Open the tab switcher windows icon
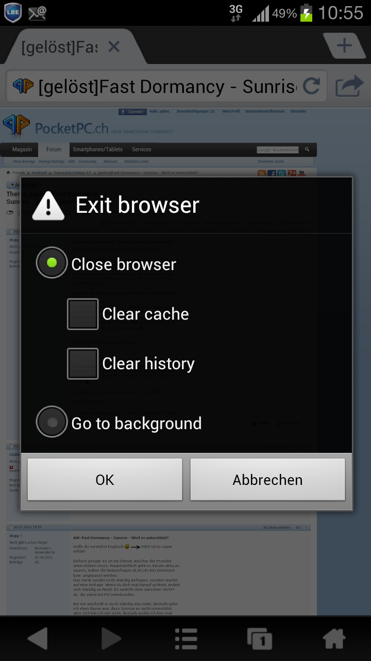371x661 pixels. (x=260, y=639)
